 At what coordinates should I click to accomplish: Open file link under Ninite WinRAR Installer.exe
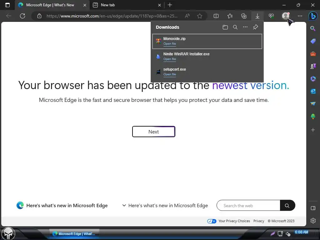point(170,59)
